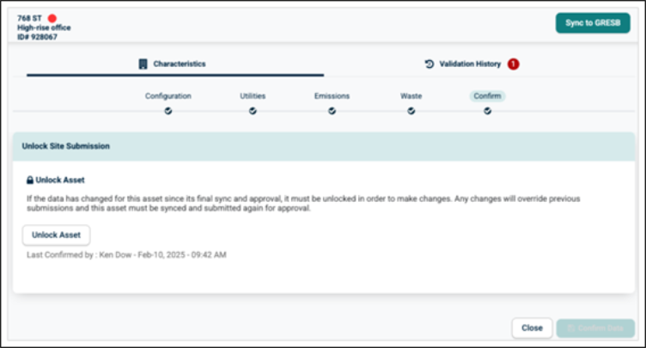Click the checkmark under Confirm step
The image size is (646, 348).
click(x=487, y=110)
